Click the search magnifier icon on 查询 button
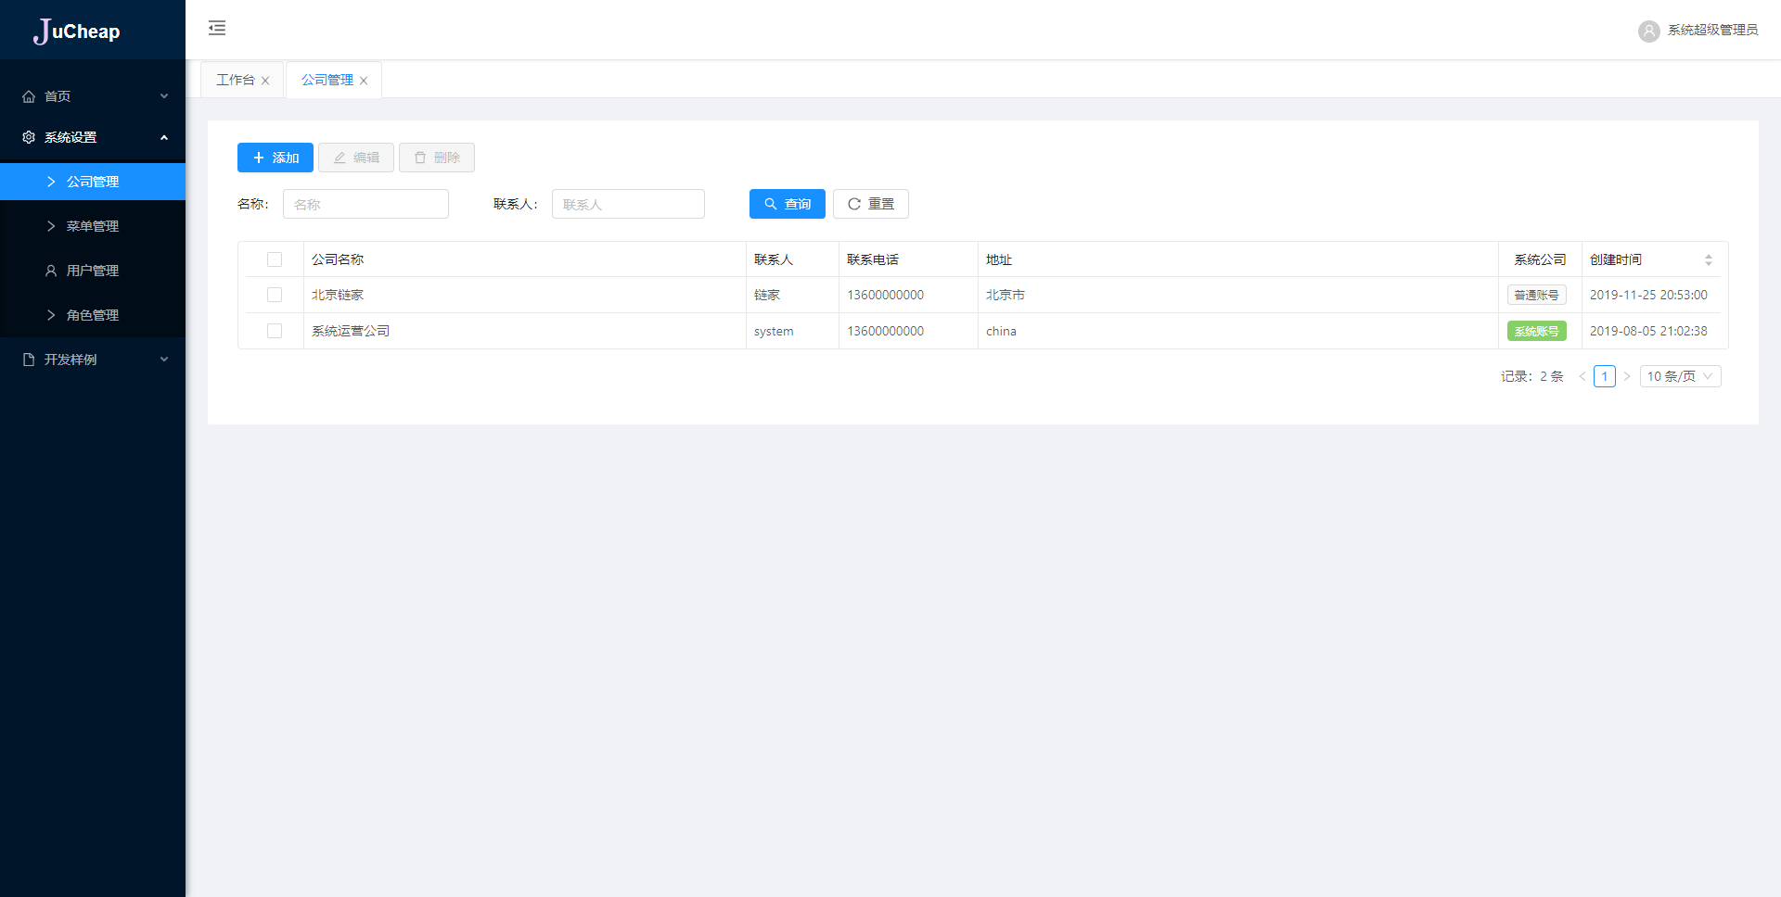1781x897 pixels. point(769,204)
